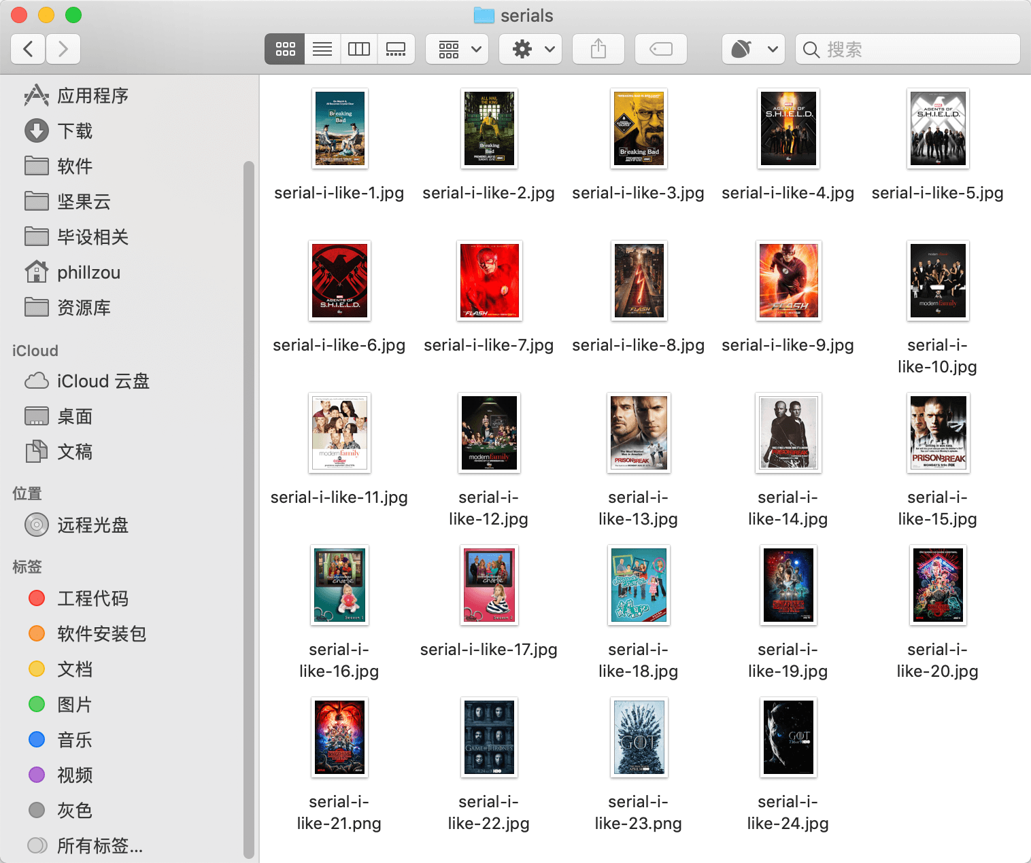Viewport: 1031px width, 863px height.
Task: Select serial-i-like-15.jpg thumbnail
Action: click(x=938, y=433)
